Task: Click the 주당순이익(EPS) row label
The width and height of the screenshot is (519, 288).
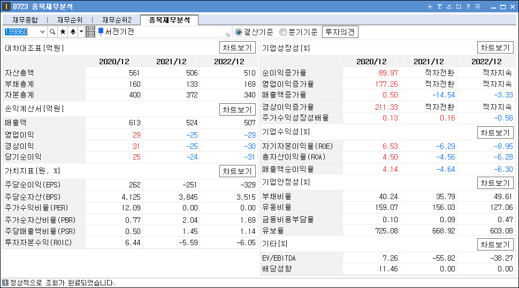Action: 33,185
